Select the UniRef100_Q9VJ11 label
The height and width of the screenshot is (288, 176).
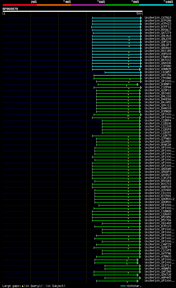pyautogui.click(x=158, y=106)
